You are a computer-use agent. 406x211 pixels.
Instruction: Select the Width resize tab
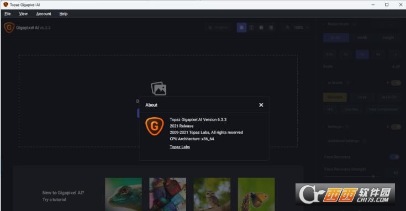[362, 38]
